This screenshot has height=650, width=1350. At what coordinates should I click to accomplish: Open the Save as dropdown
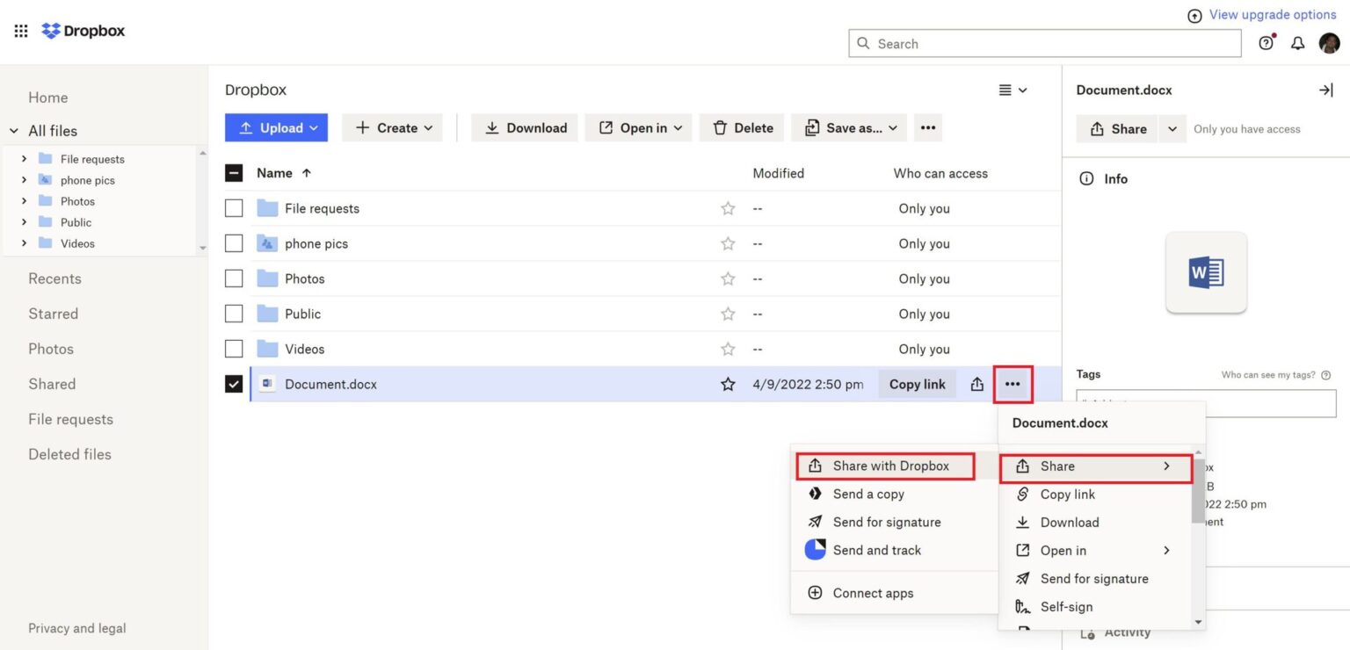coord(847,127)
